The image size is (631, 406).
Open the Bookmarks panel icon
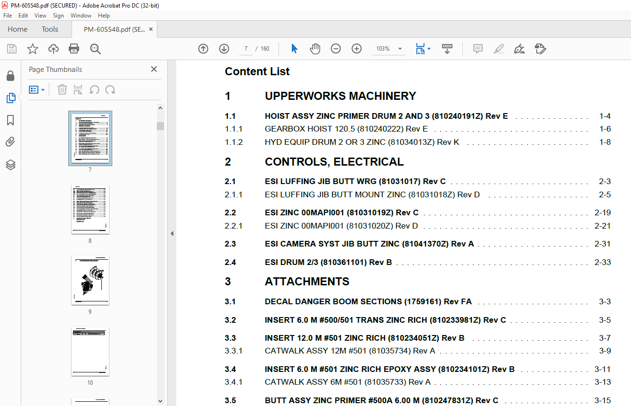[x=10, y=120]
